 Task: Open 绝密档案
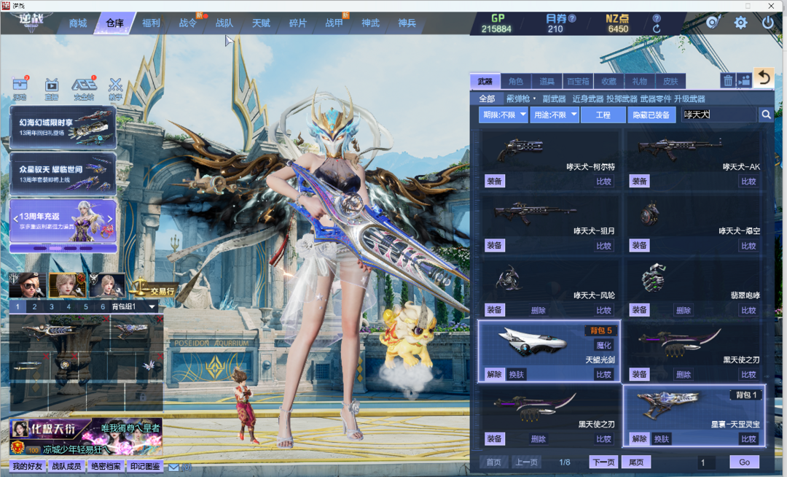click(x=106, y=467)
